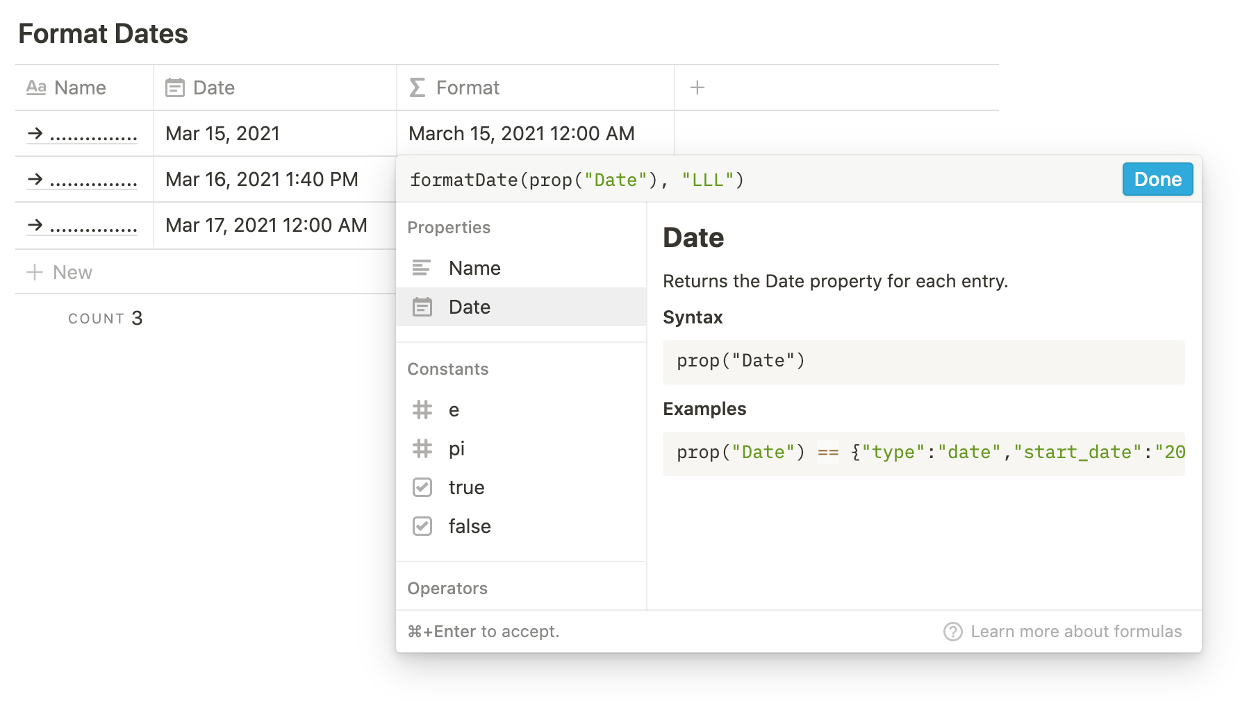This screenshot has width=1256, height=701.
Task: Click the Aa text icon in the Name header
Action: pyautogui.click(x=36, y=87)
